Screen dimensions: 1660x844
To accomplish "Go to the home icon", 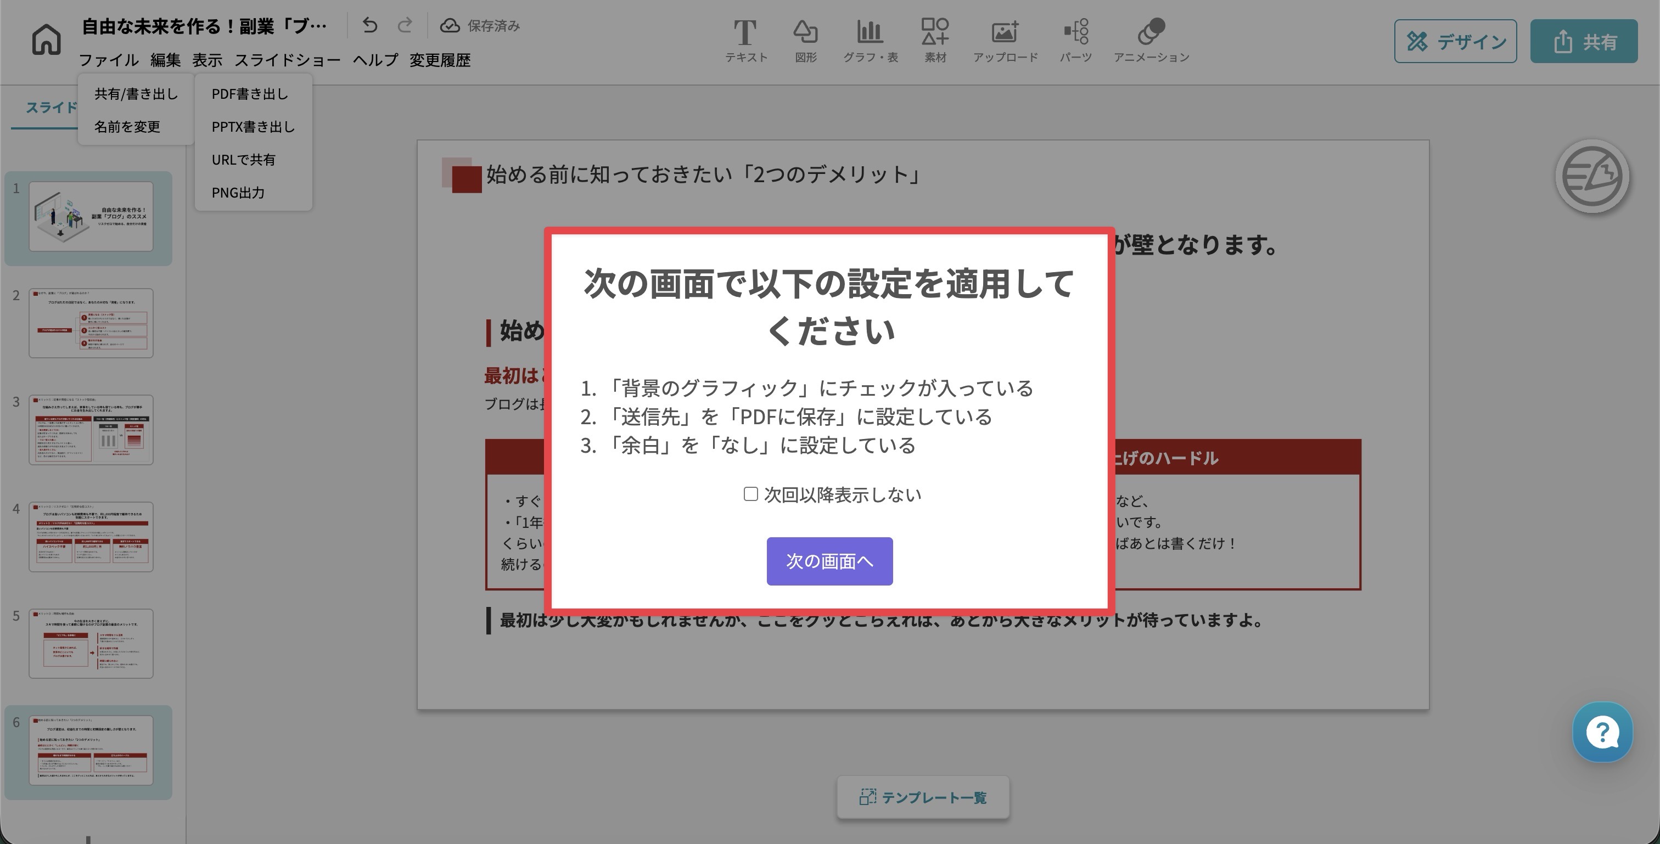I will point(46,40).
